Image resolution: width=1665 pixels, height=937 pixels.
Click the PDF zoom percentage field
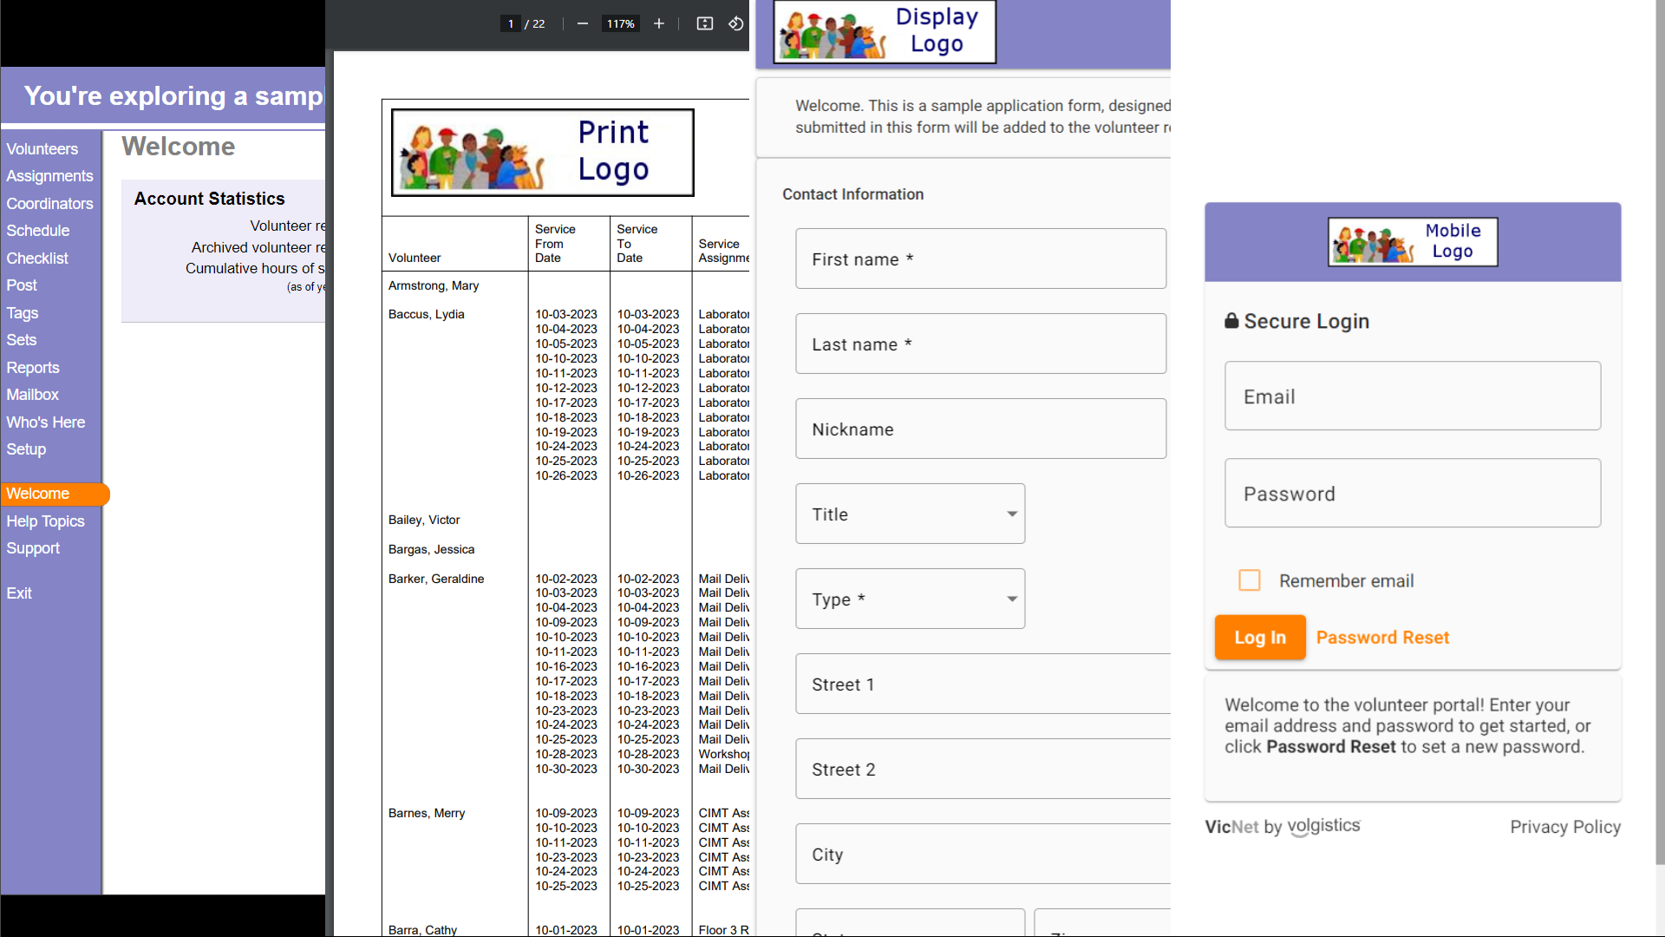(621, 23)
